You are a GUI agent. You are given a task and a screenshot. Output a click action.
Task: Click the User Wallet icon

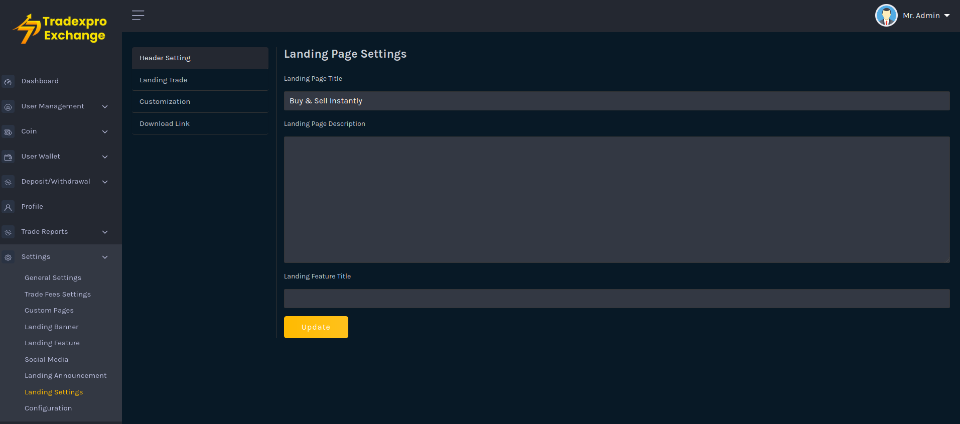point(8,157)
